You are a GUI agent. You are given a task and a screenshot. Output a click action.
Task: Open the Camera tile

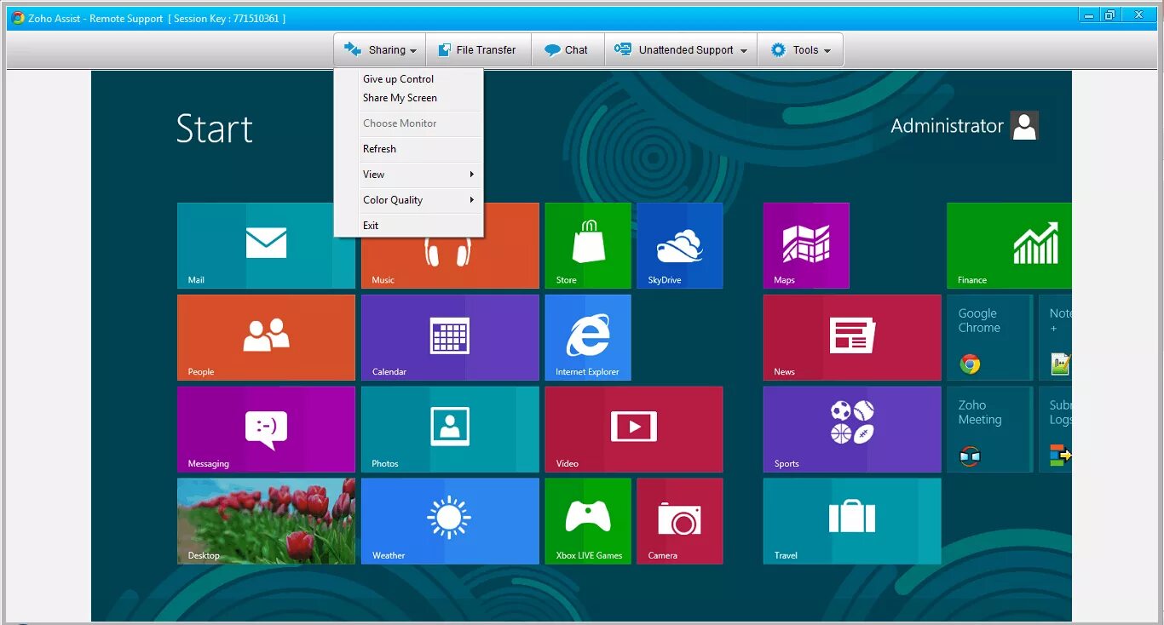(x=679, y=521)
